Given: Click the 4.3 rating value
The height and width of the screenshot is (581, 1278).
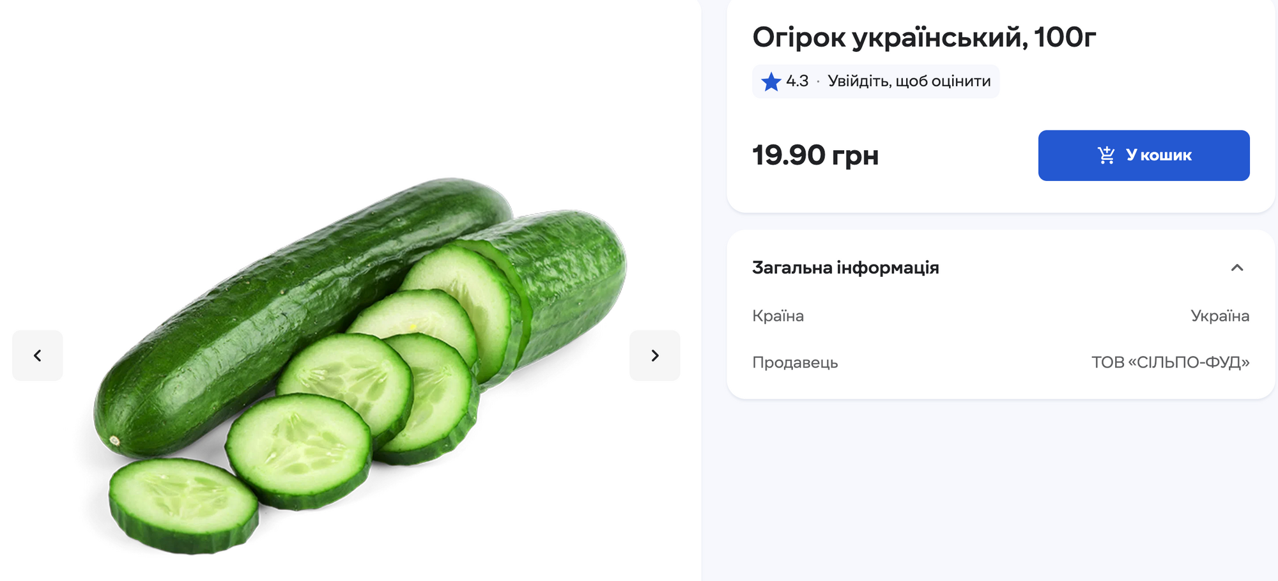Looking at the screenshot, I should (797, 81).
